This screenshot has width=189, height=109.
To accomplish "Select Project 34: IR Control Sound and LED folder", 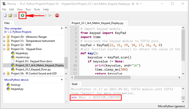I will point(34,73).
